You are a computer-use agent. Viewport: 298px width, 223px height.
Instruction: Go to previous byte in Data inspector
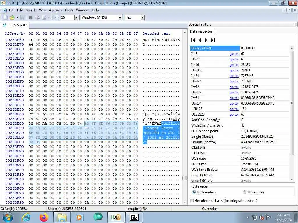tap(200, 40)
